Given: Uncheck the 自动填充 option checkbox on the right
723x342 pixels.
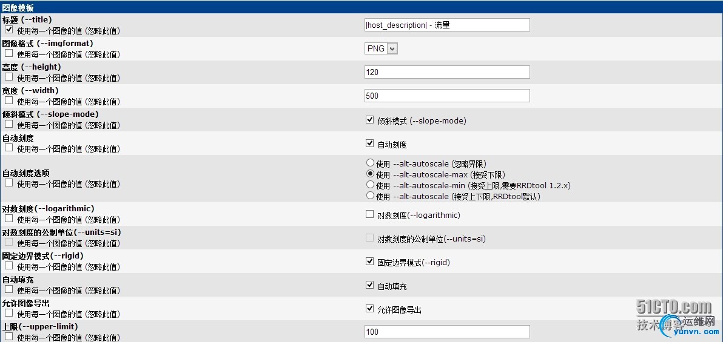Looking at the screenshot, I should click(x=369, y=285).
